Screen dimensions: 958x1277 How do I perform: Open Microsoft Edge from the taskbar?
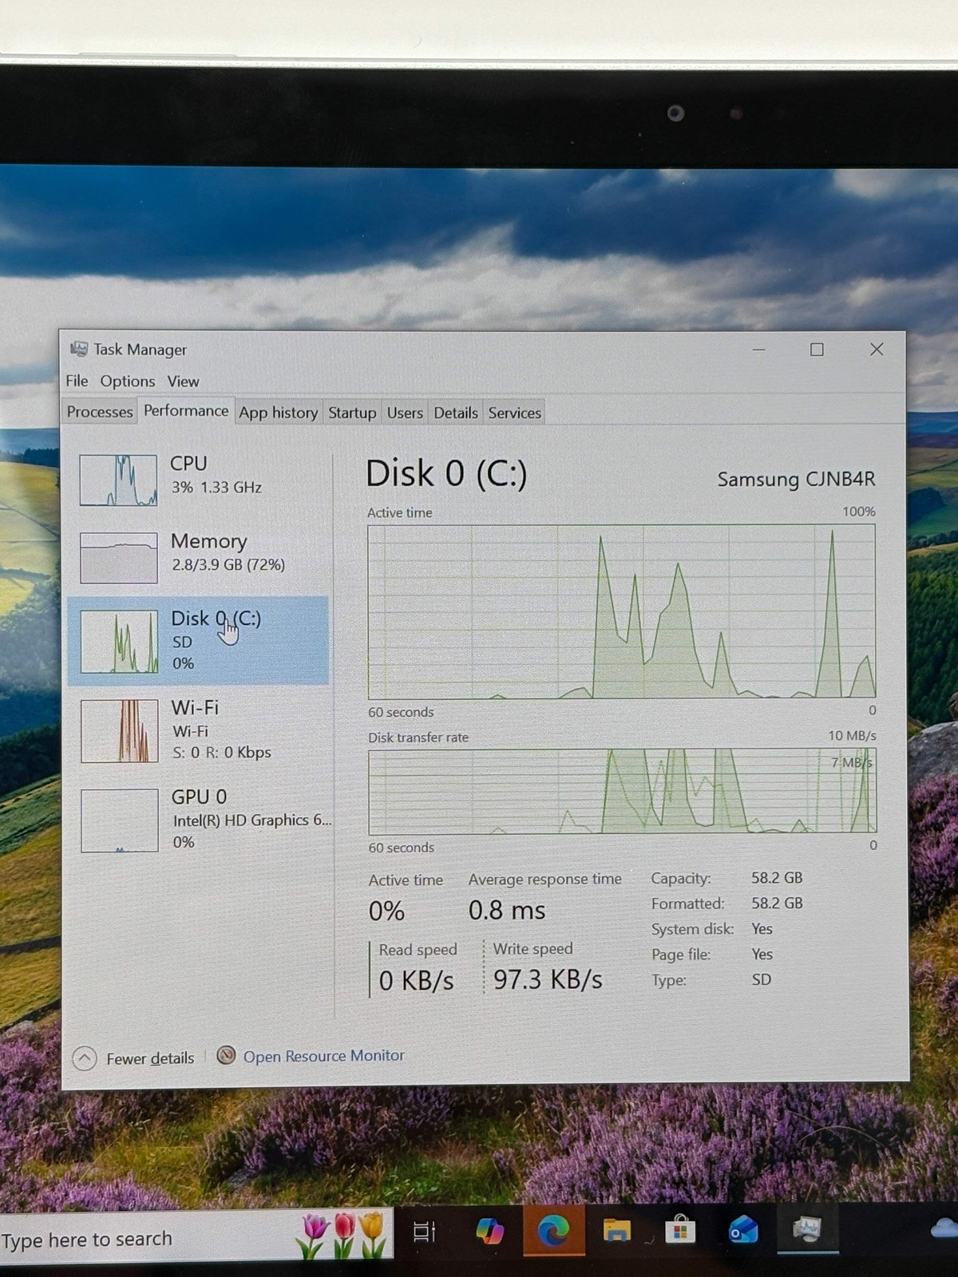click(x=553, y=1232)
